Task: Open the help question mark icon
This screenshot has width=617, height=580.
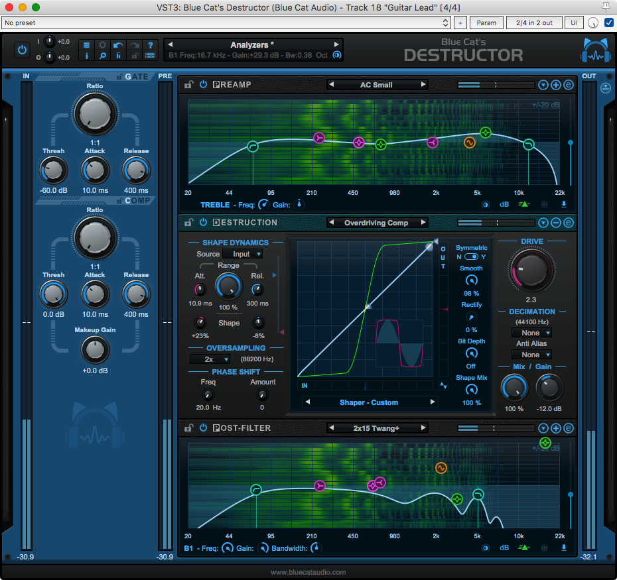Action: coord(151,45)
